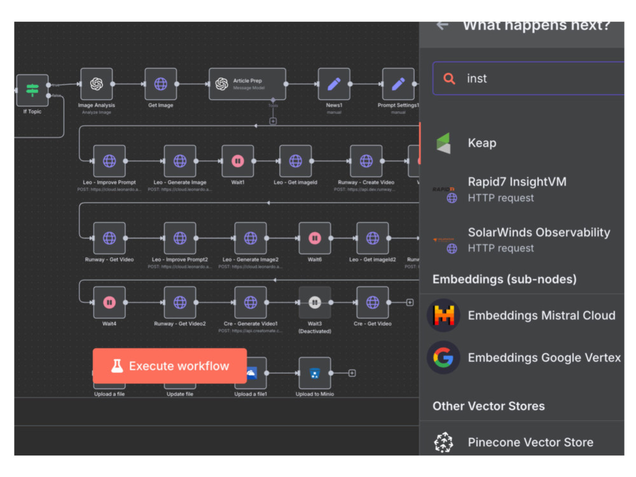Select the Leo - Generate Image node

click(180, 161)
